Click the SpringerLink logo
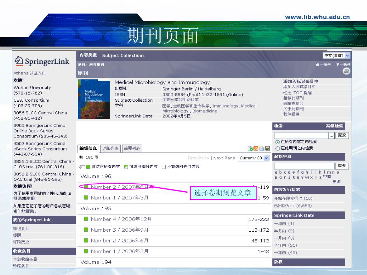The width and height of the screenshot is (367, 275). pyautogui.click(x=42, y=61)
